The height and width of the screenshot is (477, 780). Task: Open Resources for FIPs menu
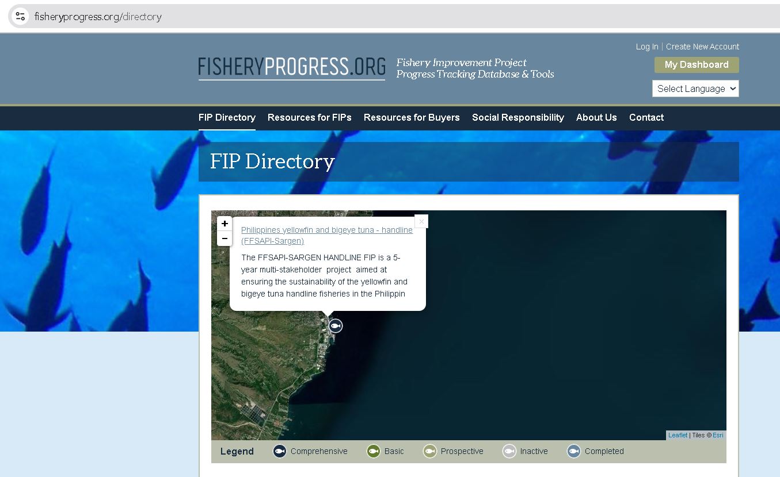(309, 117)
